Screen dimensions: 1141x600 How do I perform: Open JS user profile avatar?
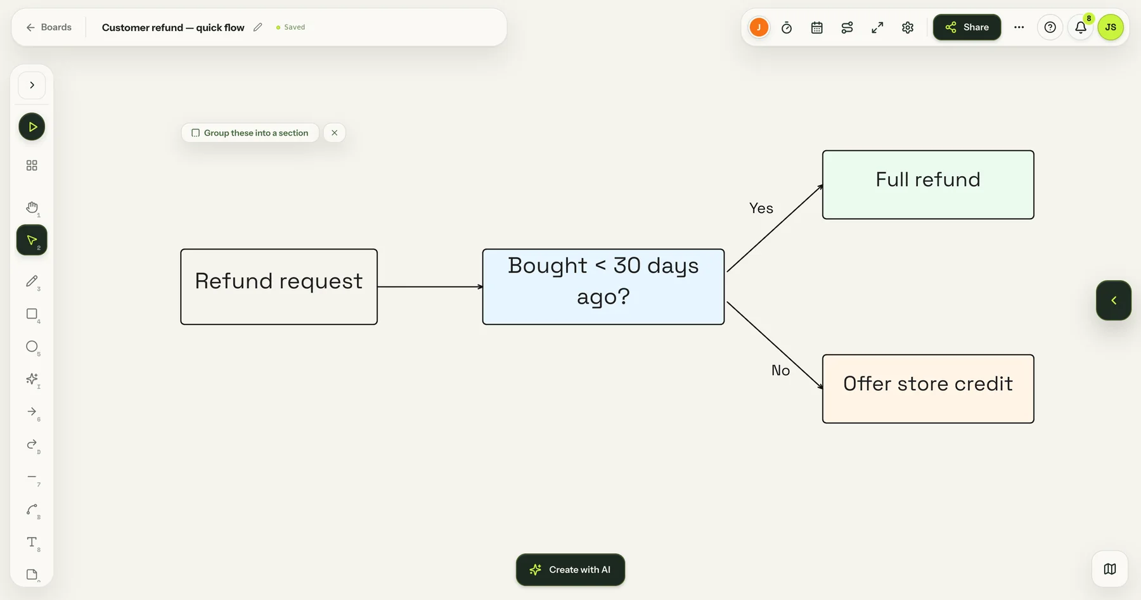pyautogui.click(x=1111, y=27)
